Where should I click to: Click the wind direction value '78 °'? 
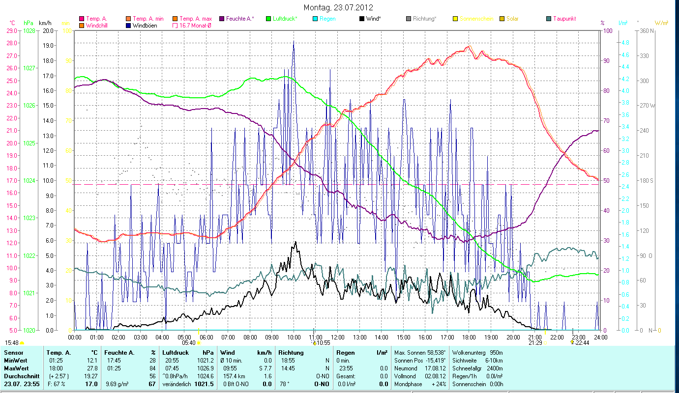(x=284, y=384)
